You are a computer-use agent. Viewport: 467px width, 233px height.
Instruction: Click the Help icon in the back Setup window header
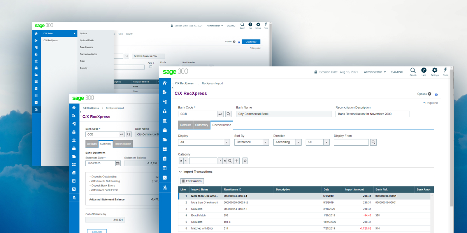pos(250,25)
